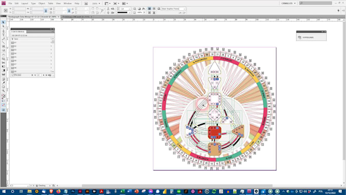The image size is (346, 195).
Task: Swap fill and stroke in the toolbox
Action: coord(5,94)
